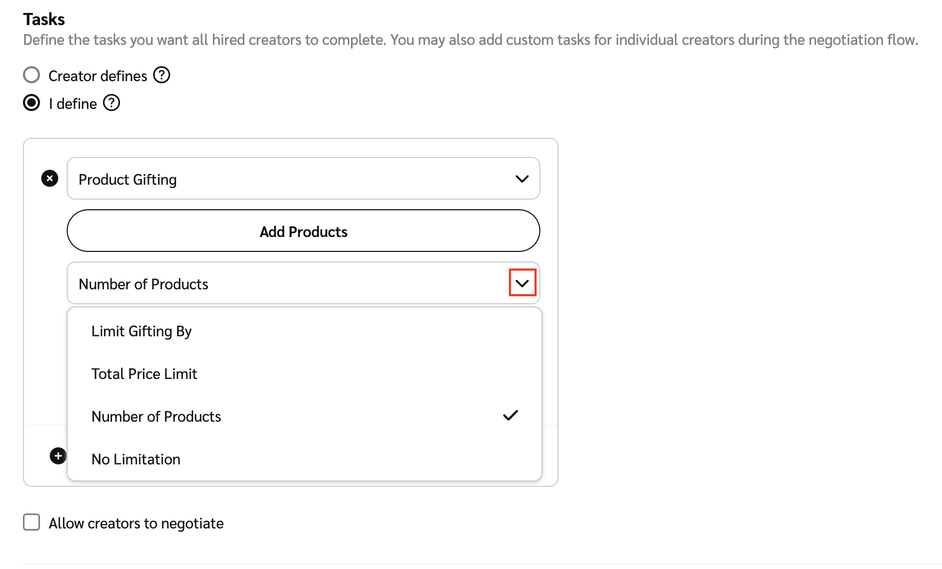Select the No Limitation option
The height and width of the screenshot is (569, 942).
pos(135,460)
